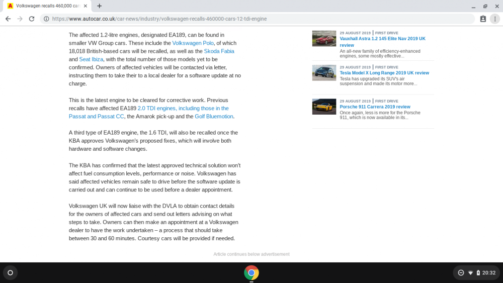Restore down the Chrome window
Screen dimensions: 503x283
(485, 6)
